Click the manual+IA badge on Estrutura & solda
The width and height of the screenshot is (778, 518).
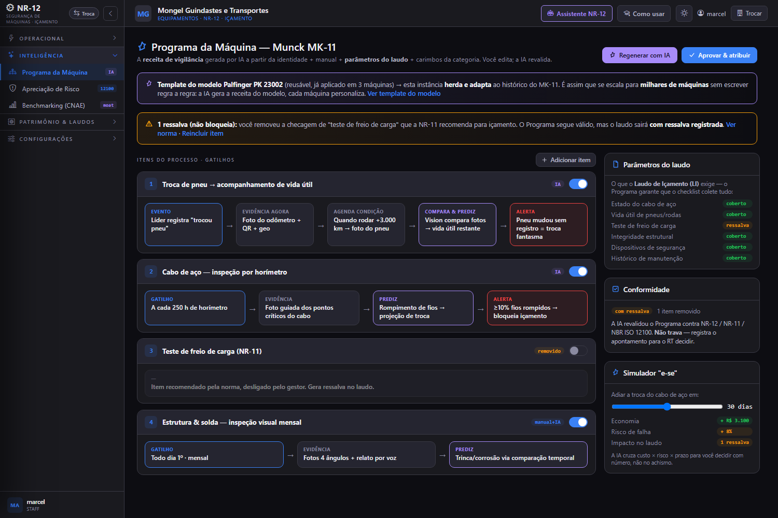tap(548, 422)
